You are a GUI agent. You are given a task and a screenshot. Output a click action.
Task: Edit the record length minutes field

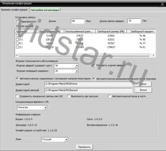(x=78, y=21)
